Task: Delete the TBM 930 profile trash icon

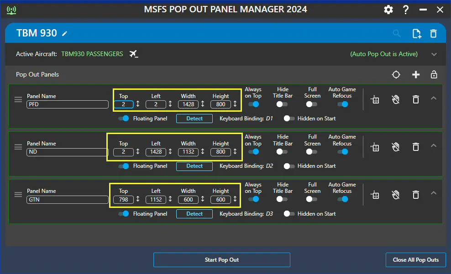Action: tap(434, 34)
